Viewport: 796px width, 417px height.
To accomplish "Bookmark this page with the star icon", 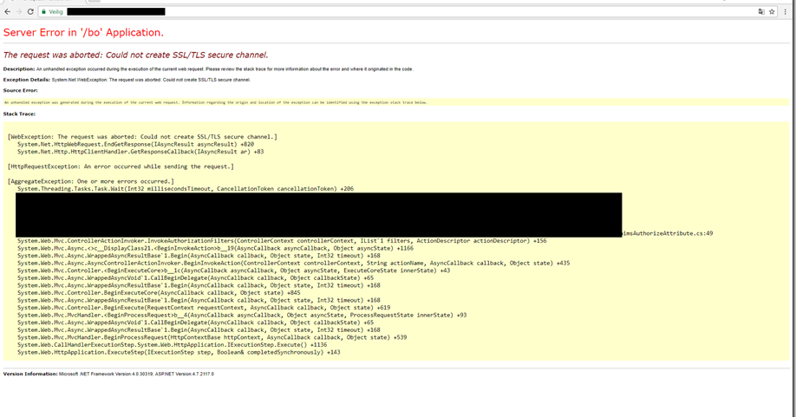I will click(772, 11).
